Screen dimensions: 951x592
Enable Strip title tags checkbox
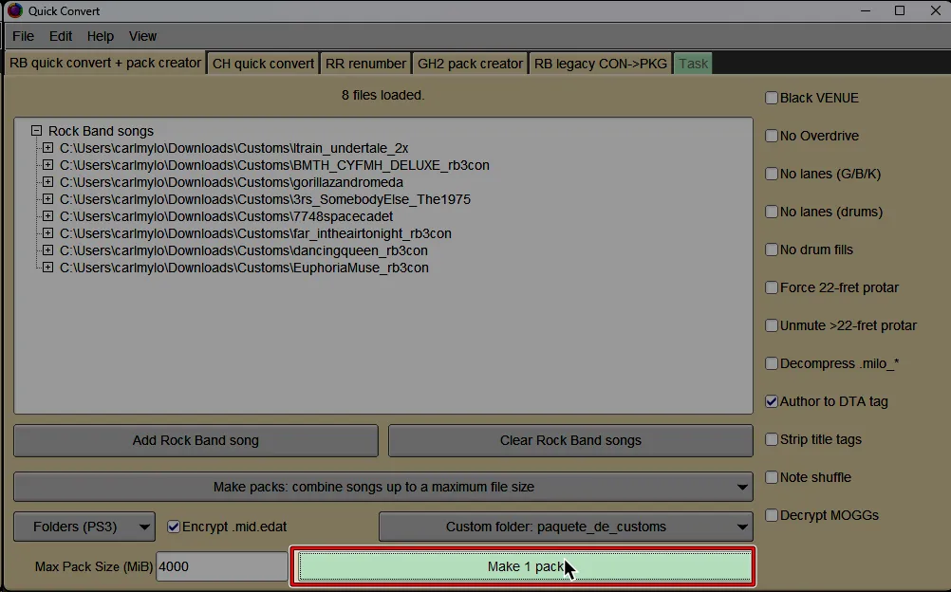pos(772,439)
